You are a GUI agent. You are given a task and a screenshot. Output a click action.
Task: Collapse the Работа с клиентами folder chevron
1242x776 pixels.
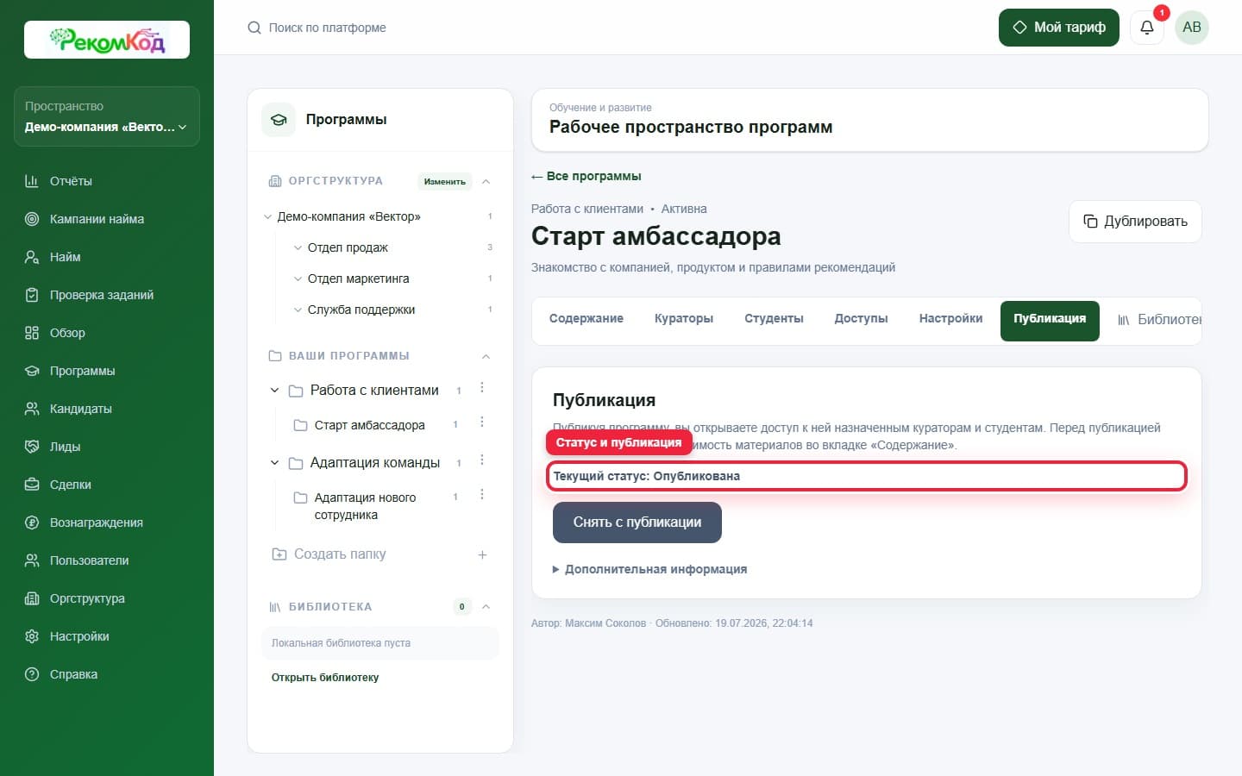(275, 391)
